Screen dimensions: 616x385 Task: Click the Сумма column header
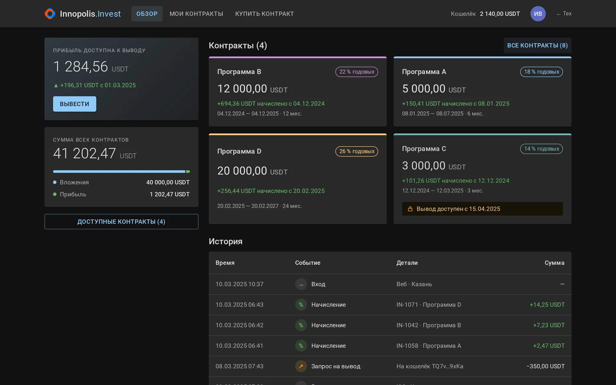click(x=554, y=263)
